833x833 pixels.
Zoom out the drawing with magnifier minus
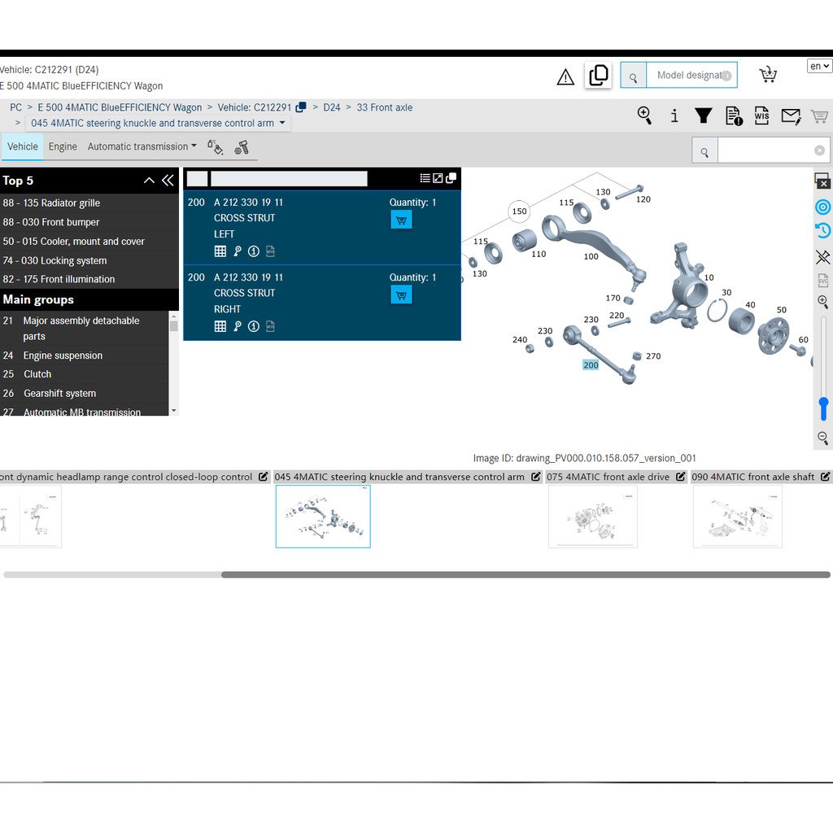(x=823, y=438)
